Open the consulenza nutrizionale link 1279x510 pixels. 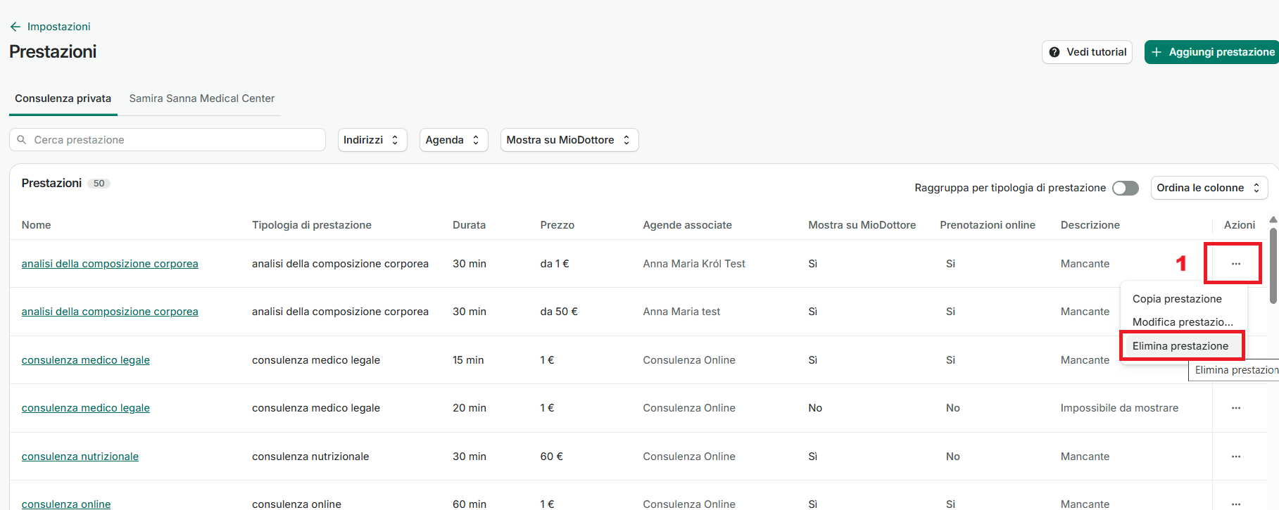(80, 457)
